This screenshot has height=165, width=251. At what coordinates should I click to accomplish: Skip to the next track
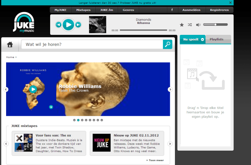coord(78,25)
